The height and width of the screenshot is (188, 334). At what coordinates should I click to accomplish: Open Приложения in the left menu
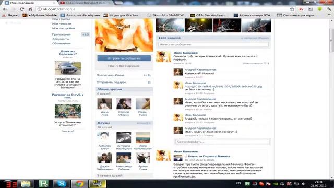tap(62, 34)
